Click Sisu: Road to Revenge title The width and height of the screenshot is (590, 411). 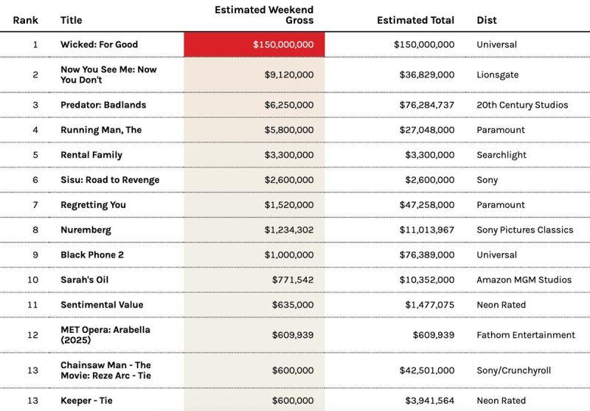point(109,180)
